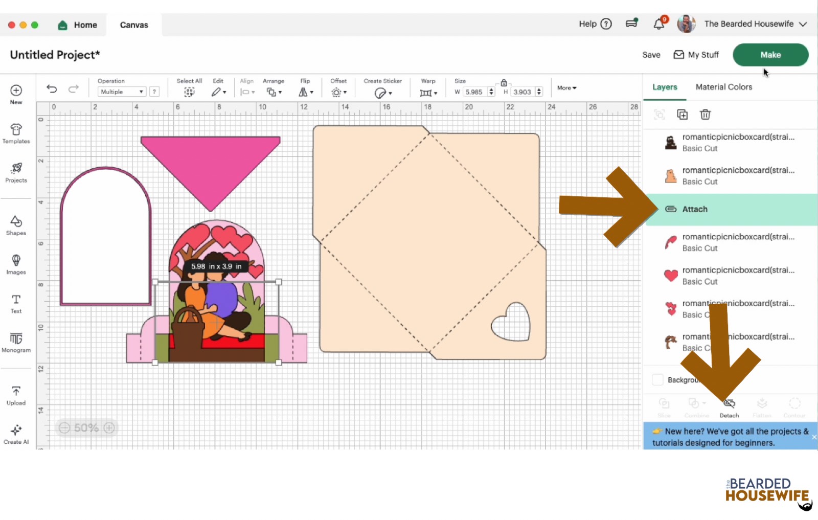Click Detach in the layers panel

pos(729,408)
